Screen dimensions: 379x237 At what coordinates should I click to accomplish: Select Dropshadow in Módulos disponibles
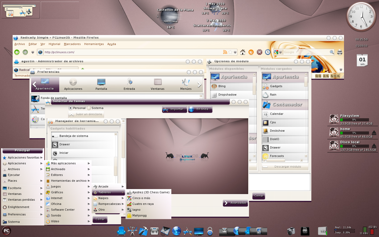pos(232,95)
